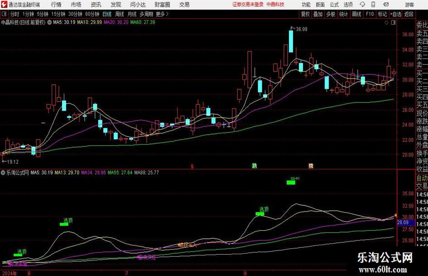Open the 问小达 menu
The image size is (428, 276).
point(138,5)
